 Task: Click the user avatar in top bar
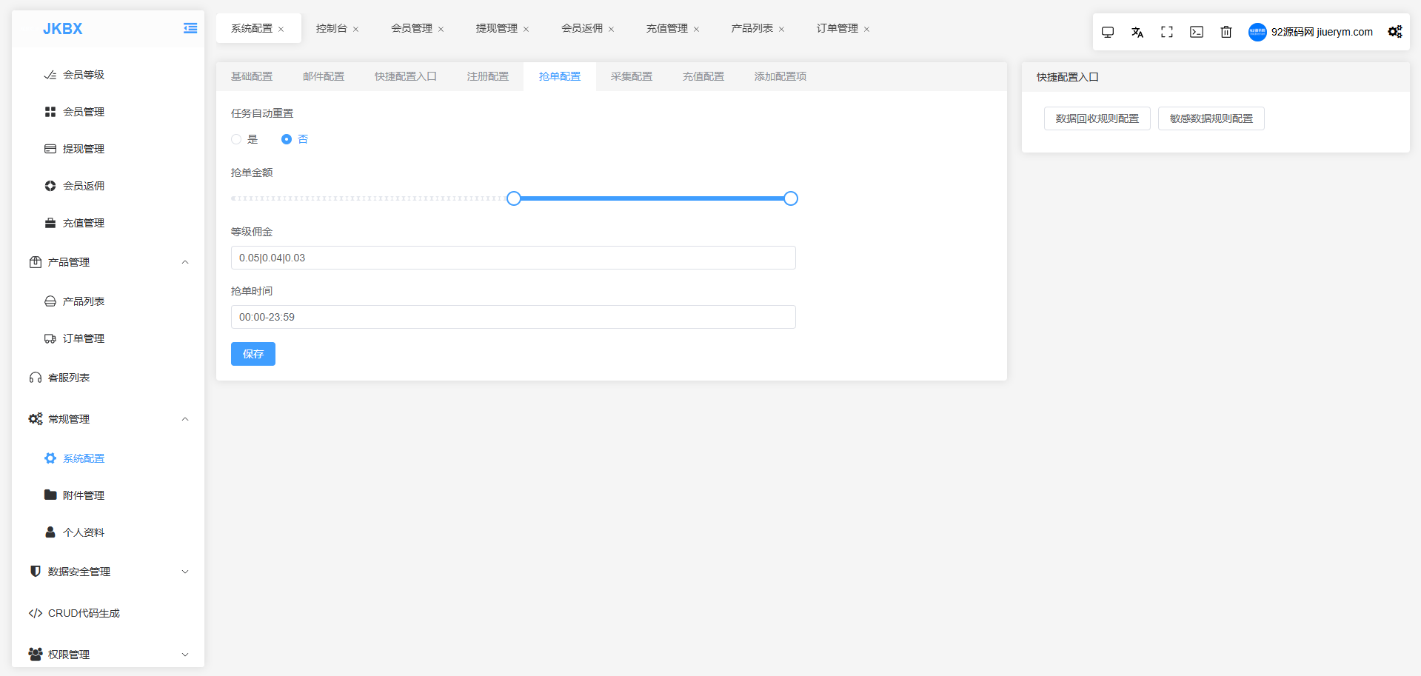pos(1257,32)
